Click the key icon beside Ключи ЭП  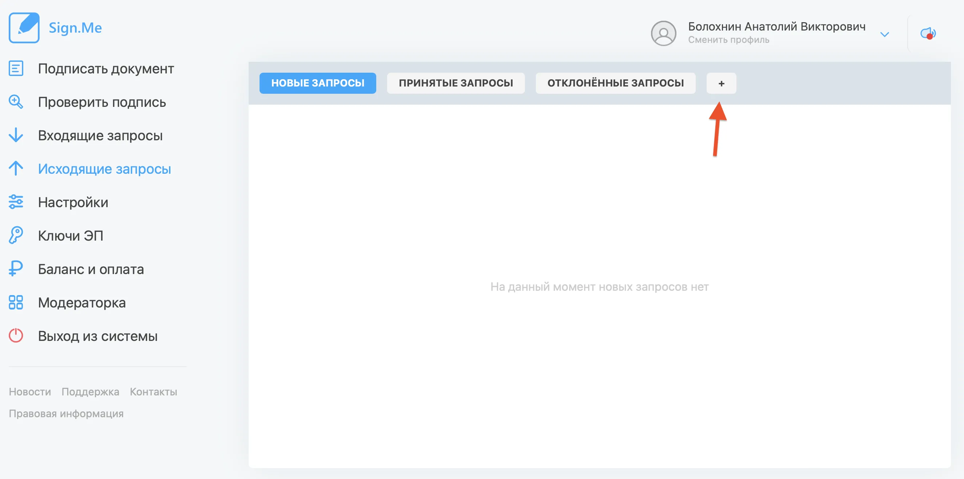point(16,236)
